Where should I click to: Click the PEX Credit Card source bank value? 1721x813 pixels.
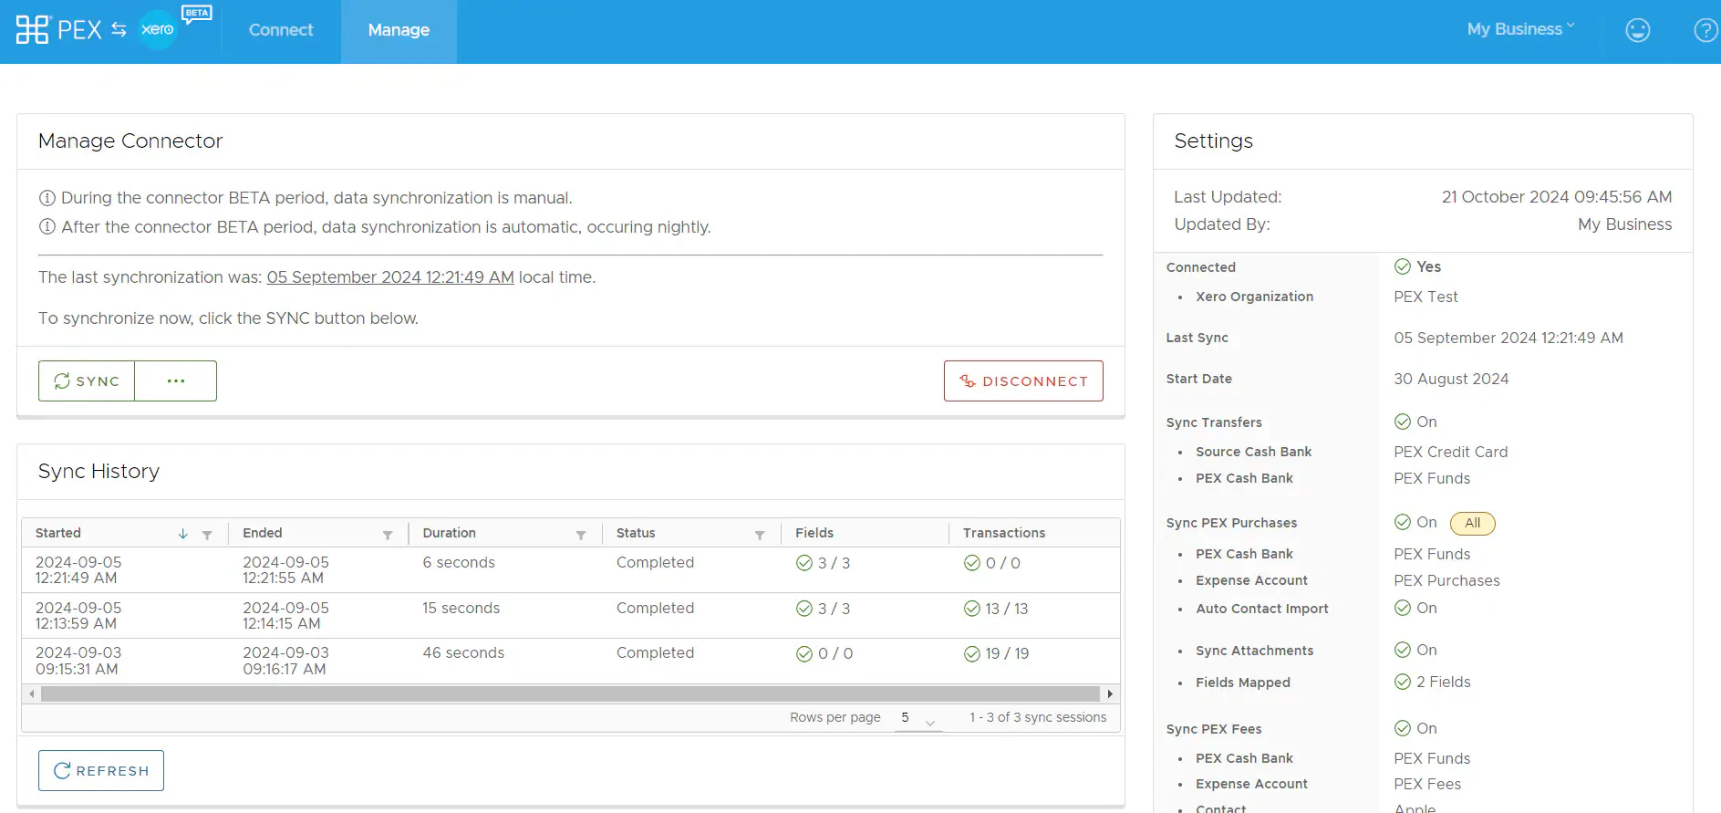click(x=1451, y=452)
